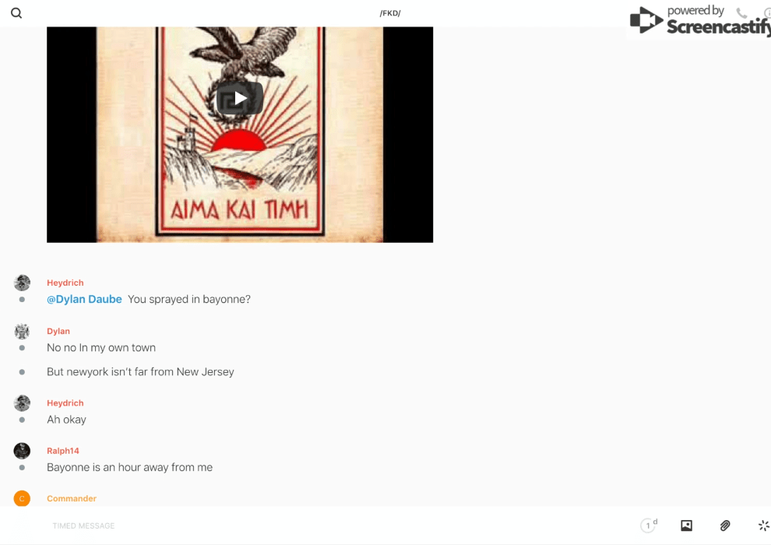Click the Ralph14 username
This screenshot has width=771, height=545.
click(x=63, y=451)
